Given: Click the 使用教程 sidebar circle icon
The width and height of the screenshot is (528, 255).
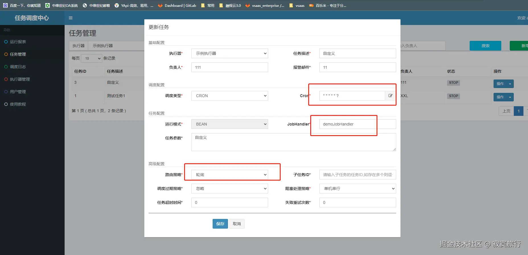Looking at the screenshot, I should pos(6,104).
